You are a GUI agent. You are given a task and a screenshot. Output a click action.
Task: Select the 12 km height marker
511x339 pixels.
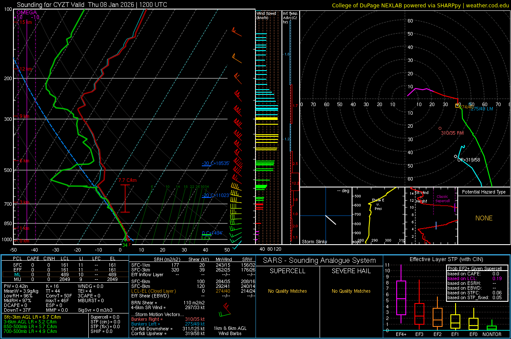(25, 69)
